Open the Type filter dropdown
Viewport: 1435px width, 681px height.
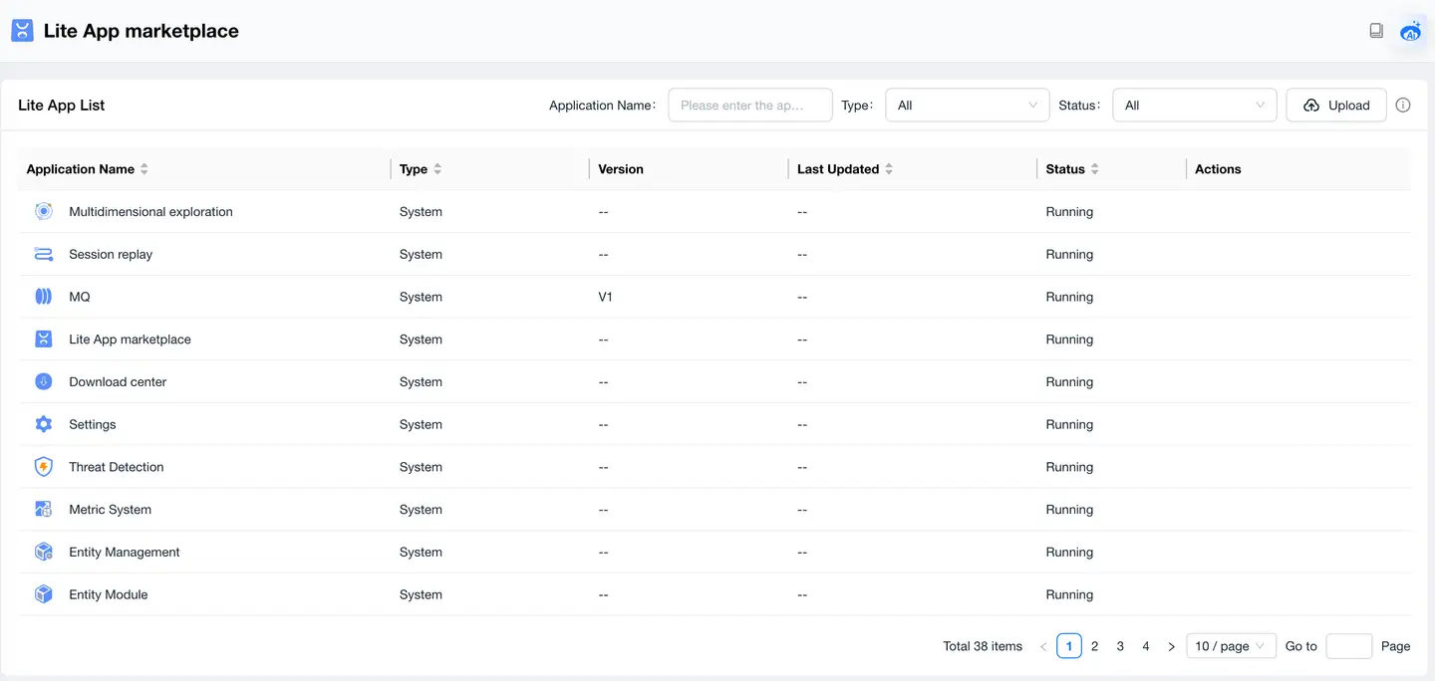tap(967, 106)
